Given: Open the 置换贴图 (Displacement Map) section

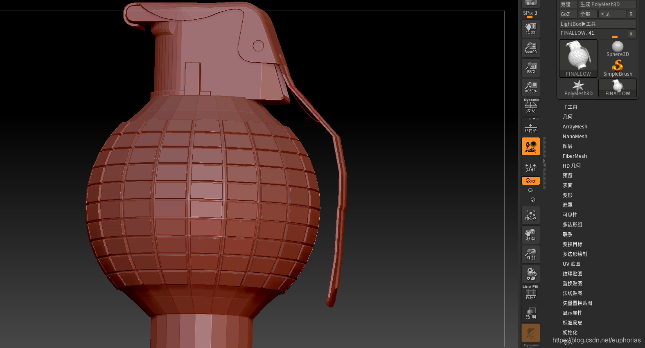Looking at the screenshot, I should (573, 283).
